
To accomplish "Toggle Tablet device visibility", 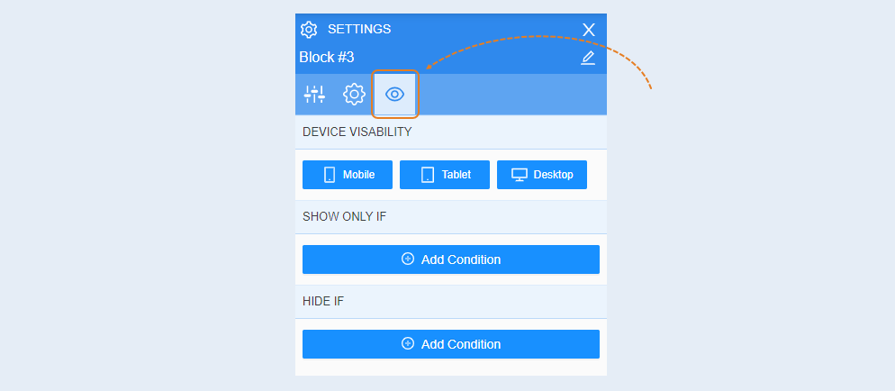I will (x=445, y=175).
